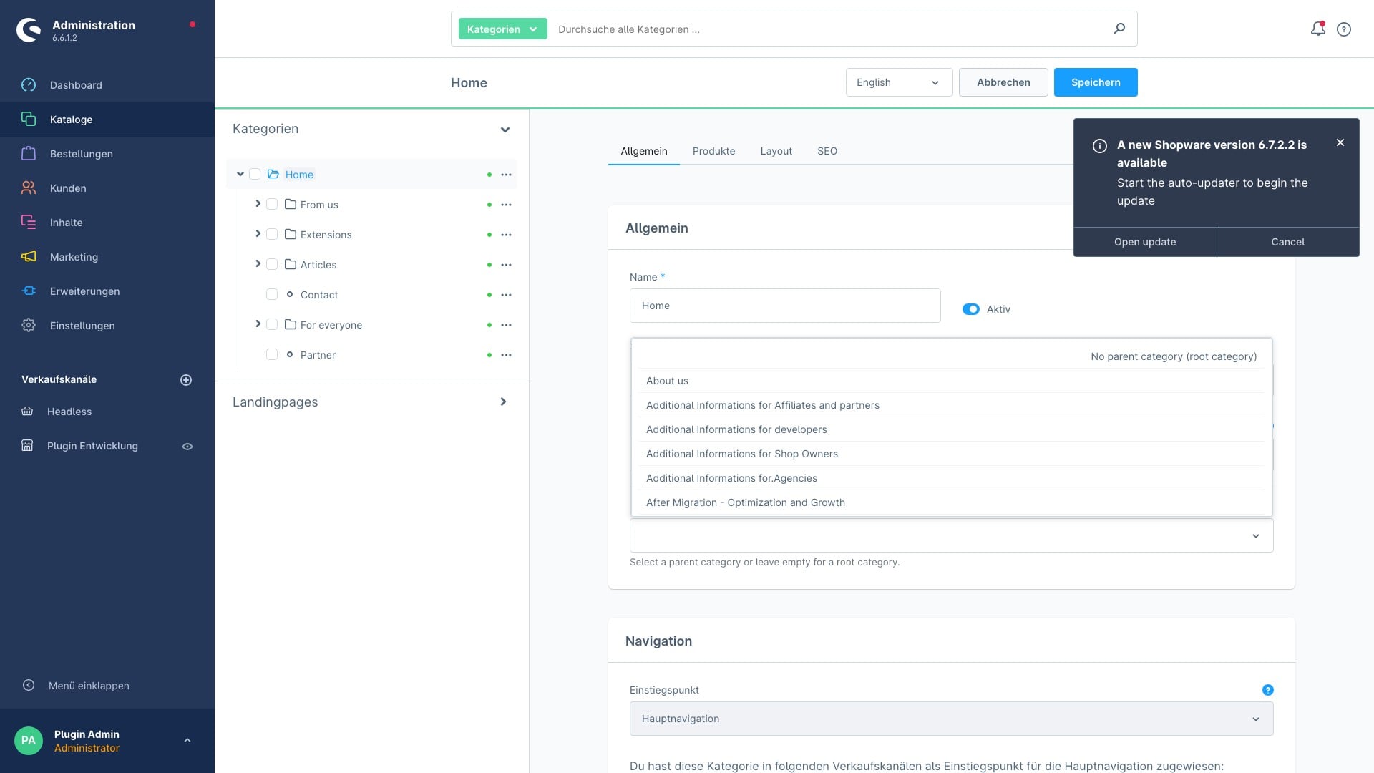Open the notifications bell icon
1374x773 pixels.
pos(1317,29)
